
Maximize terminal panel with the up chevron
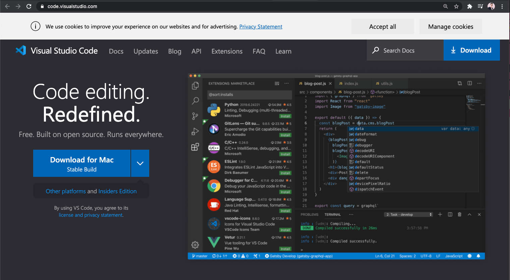click(469, 214)
